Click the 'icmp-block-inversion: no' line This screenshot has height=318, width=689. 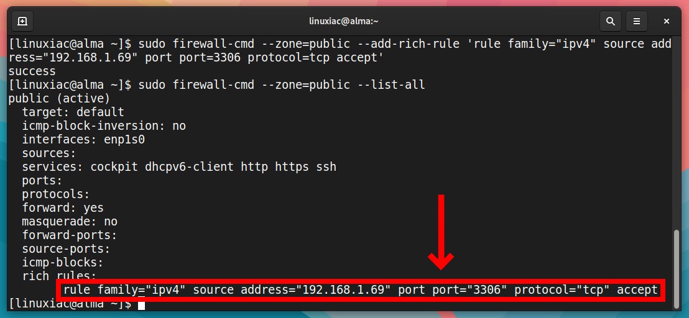pyautogui.click(x=104, y=126)
